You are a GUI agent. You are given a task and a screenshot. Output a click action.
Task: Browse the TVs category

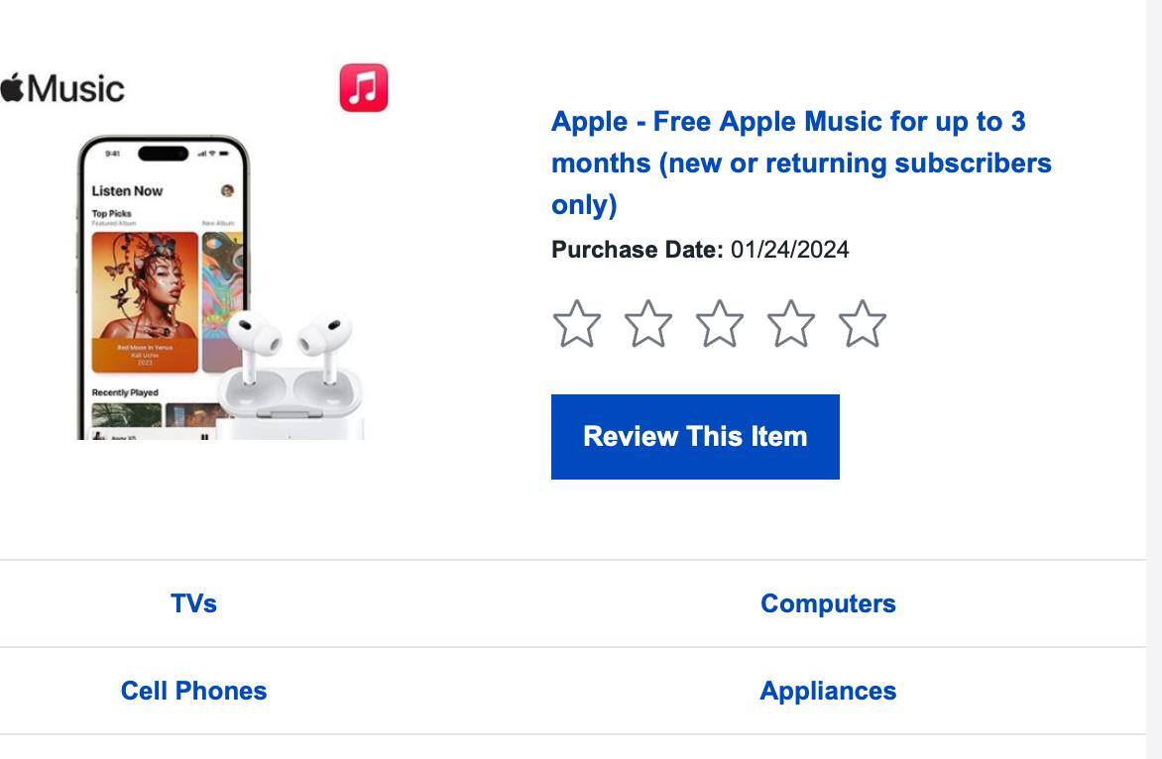[x=194, y=602]
